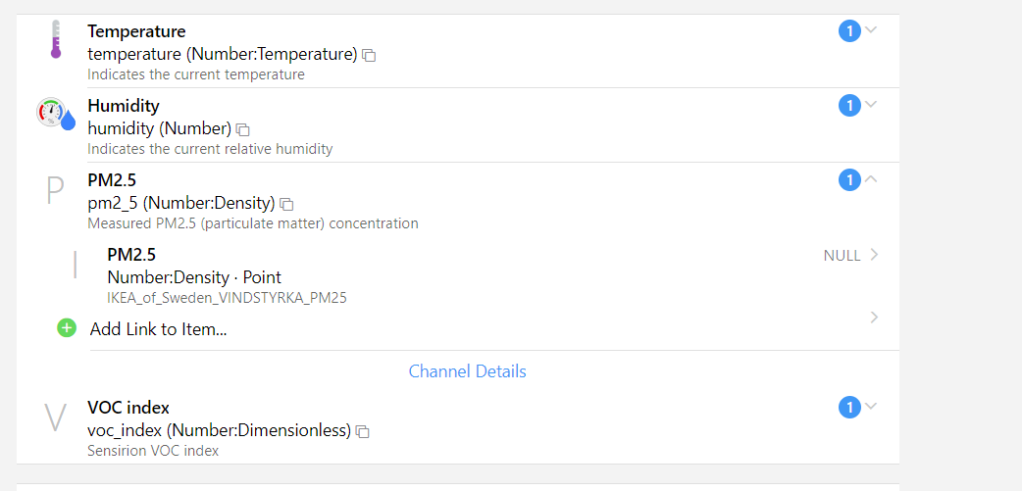Click the PM2.5 channel letter icon

pos(55,190)
